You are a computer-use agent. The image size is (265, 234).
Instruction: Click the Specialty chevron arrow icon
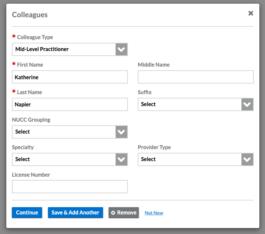122,159
